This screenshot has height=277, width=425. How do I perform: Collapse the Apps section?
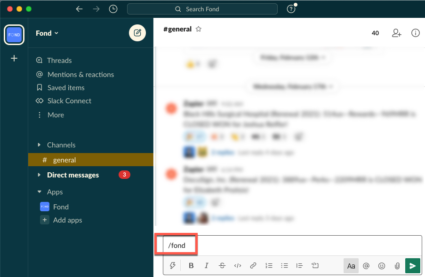point(40,192)
